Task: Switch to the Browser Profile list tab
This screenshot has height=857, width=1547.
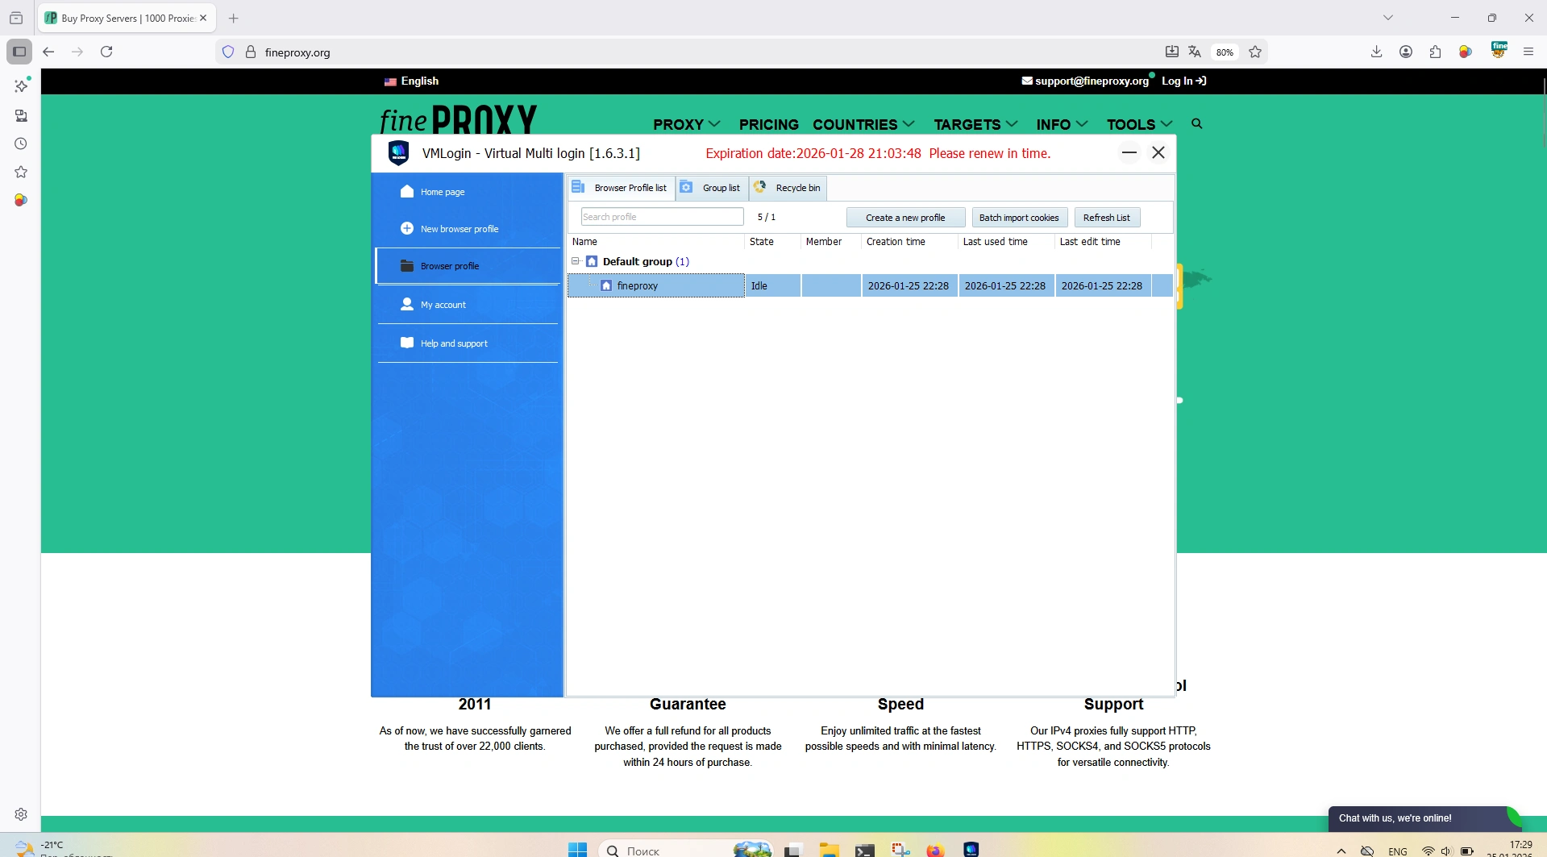Action: pos(621,188)
